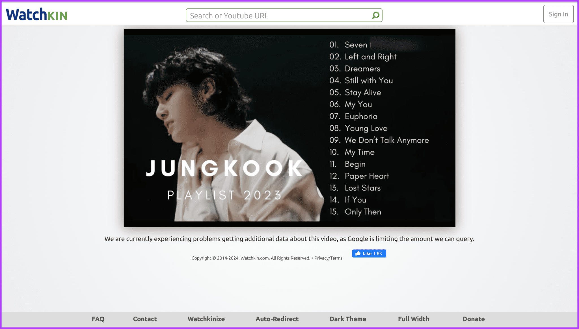Select the Sign In button
Image resolution: width=579 pixels, height=329 pixels.
[x=558, y=14]
